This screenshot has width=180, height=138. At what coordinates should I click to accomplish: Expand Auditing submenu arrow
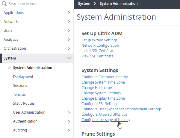(x=69, y=131)
